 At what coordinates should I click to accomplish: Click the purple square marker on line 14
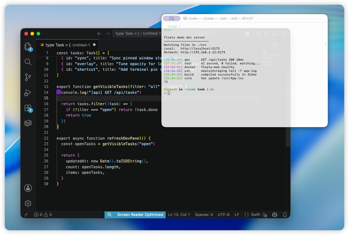[59, 92]
